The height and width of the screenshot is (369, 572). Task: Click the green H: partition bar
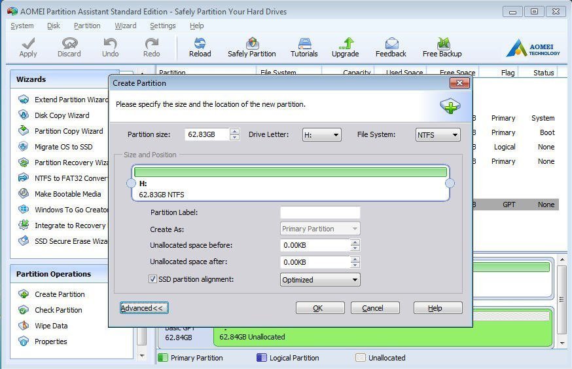291,172
